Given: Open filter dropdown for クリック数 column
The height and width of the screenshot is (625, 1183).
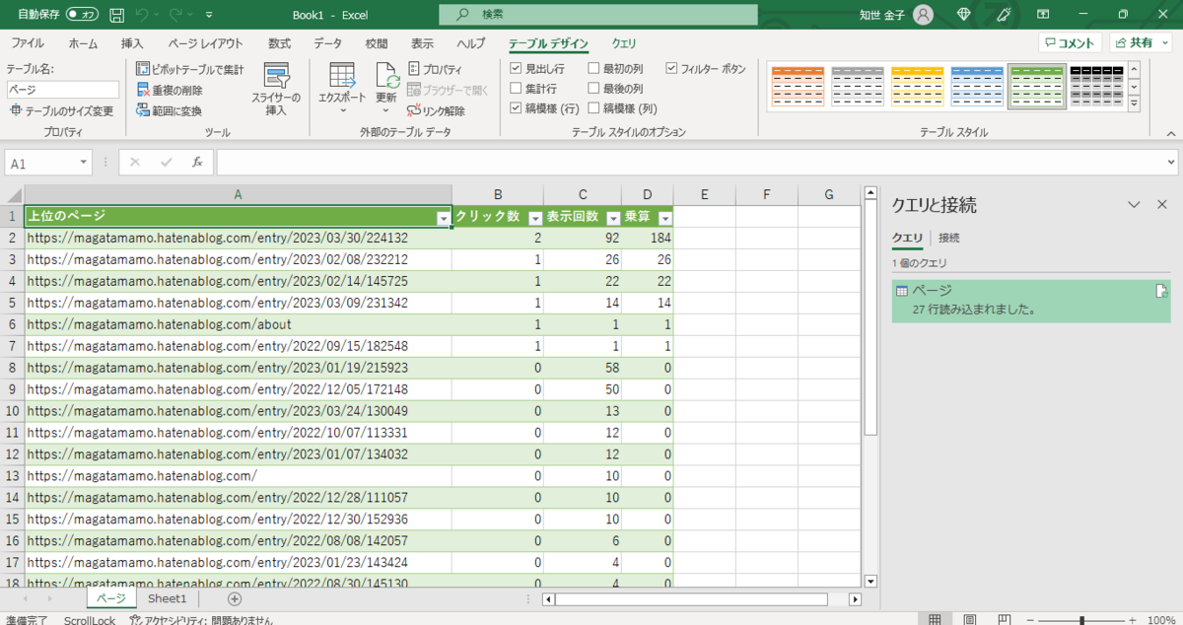Looking at the screenshot, I should 535,217.
